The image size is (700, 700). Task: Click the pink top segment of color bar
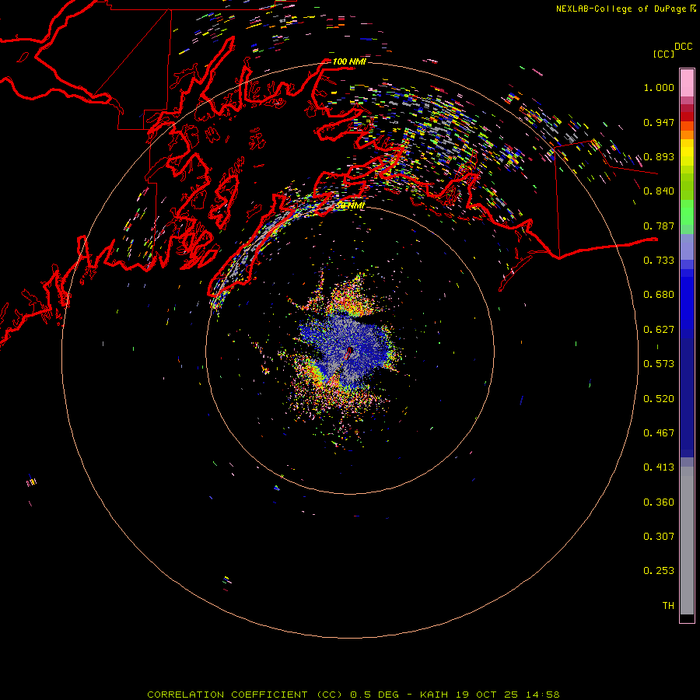pos(687,83)
